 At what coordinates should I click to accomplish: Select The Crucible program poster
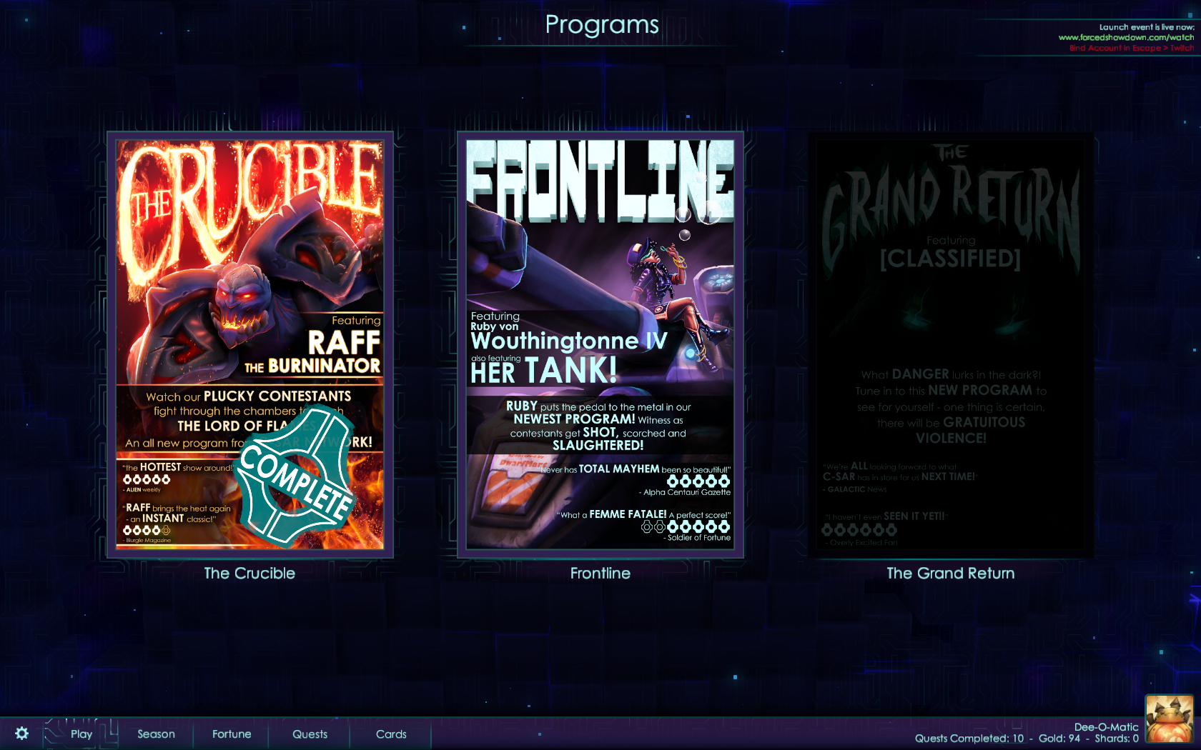249,344
